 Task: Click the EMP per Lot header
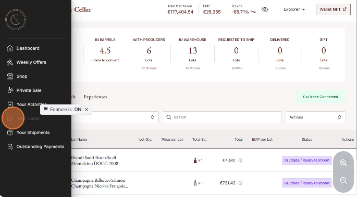click(x=262, y=140)
